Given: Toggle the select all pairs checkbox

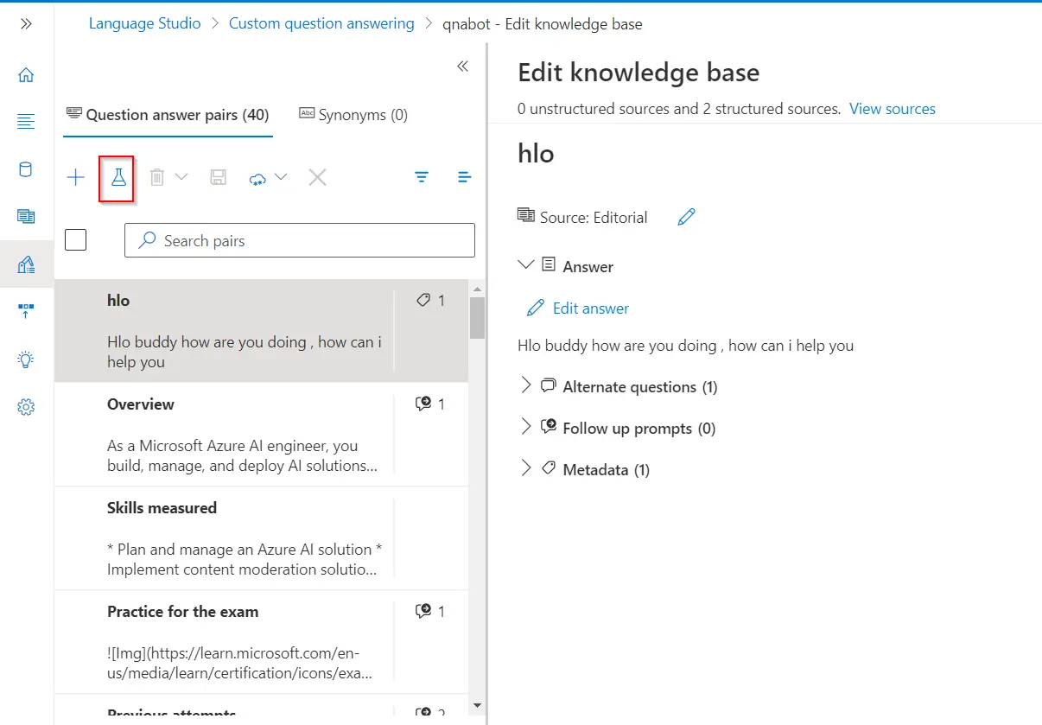Looking at the screenshot, I should [x=76, y=239].
